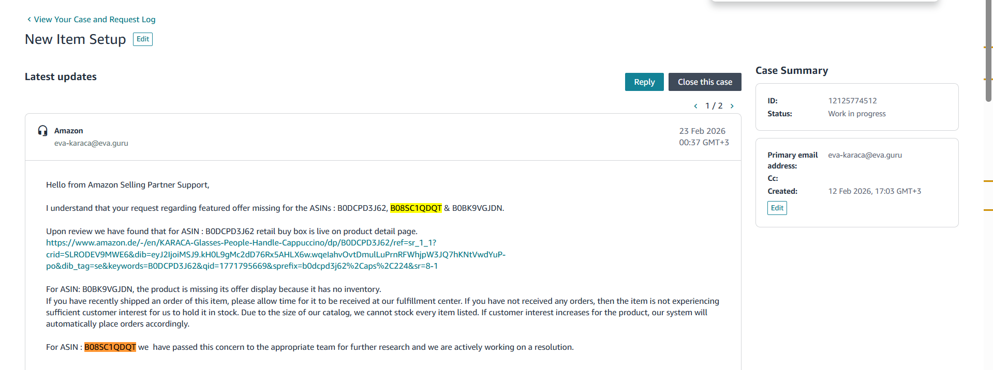Viewport: 993px width, 370px height.
Task: Click the message date 23 Feb 2026
Action: point(702,131)
